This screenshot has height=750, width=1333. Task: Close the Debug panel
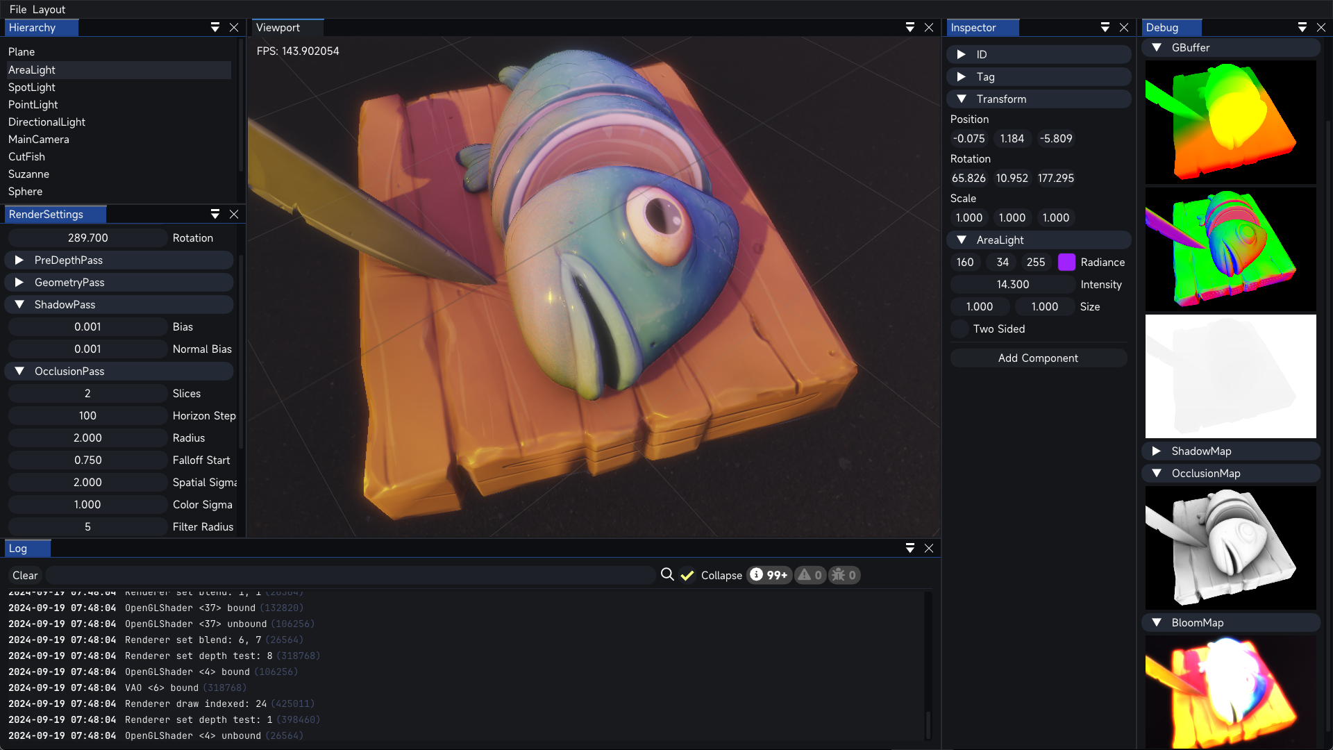coord(1321,28)
